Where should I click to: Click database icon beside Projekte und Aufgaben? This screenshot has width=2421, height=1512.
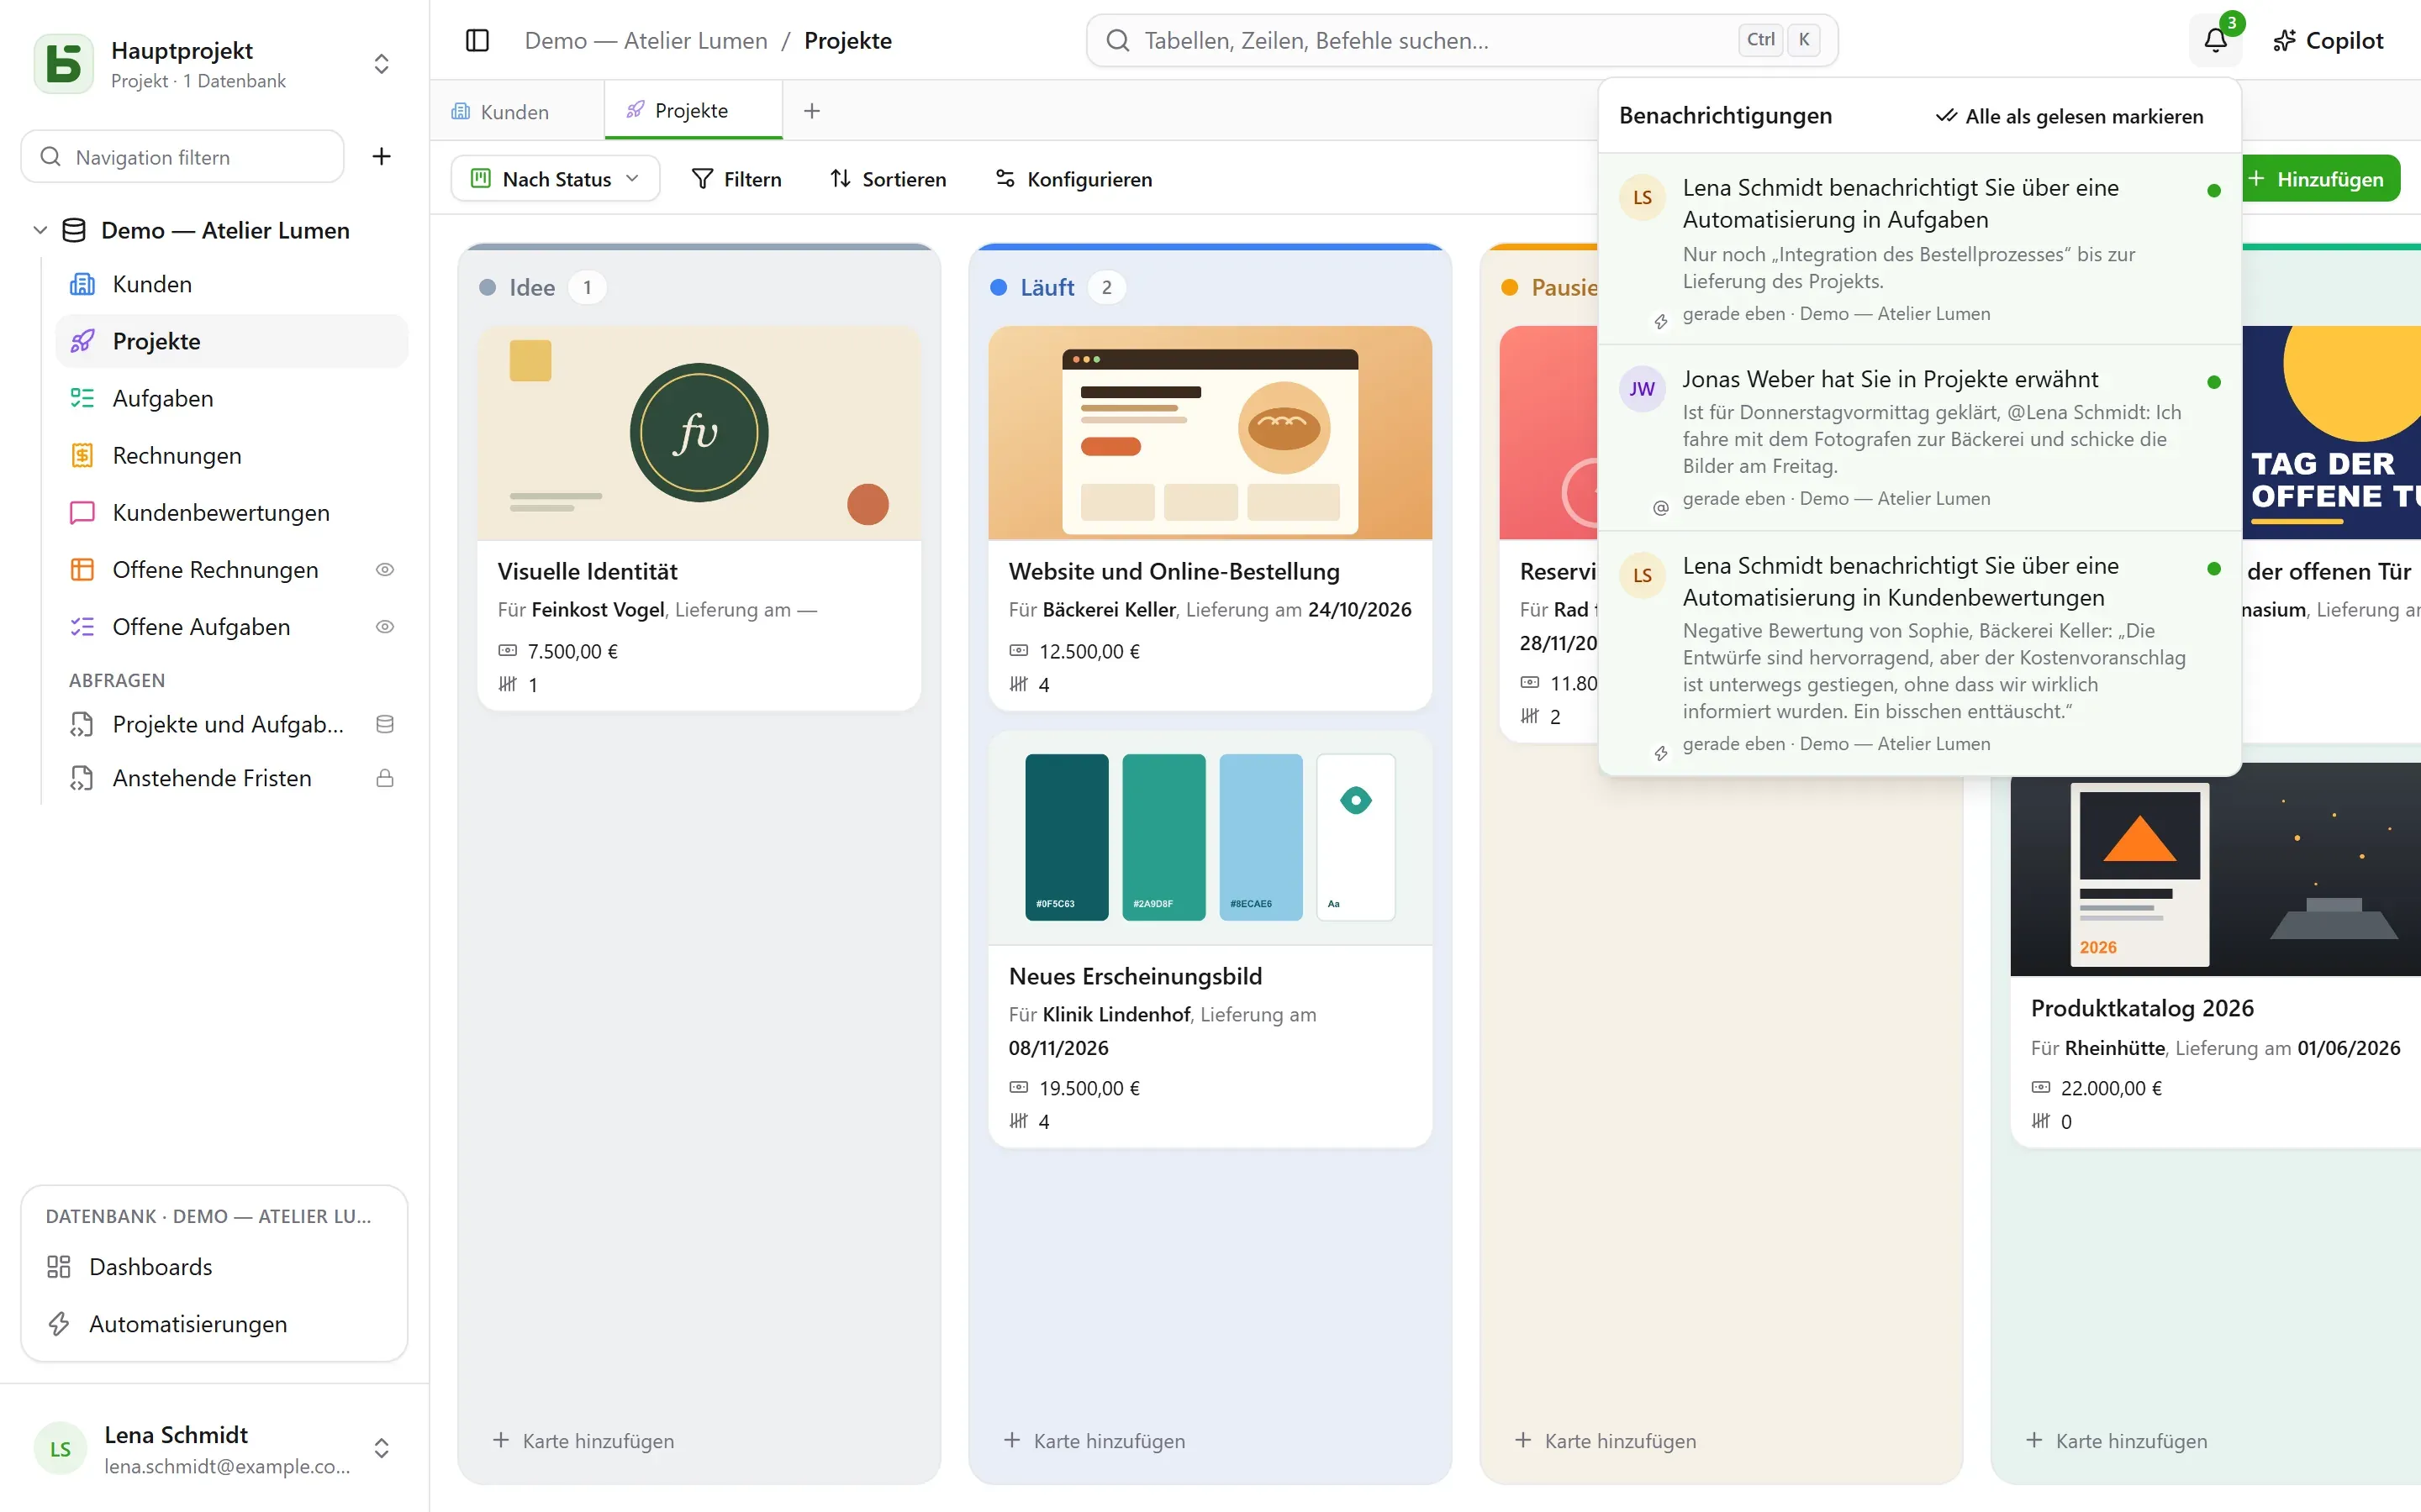coord(384,724)
